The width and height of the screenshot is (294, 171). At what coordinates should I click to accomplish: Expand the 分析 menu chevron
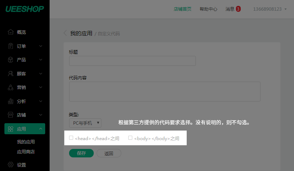pyautogui.click(x=41, y=101)
